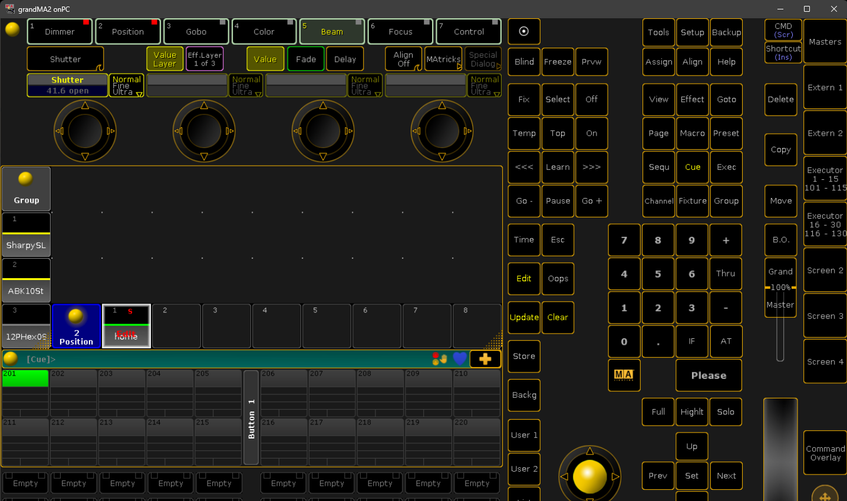Click the trackball's up arrow
This screenshot has width=847, height=501.
pos(589,451)
